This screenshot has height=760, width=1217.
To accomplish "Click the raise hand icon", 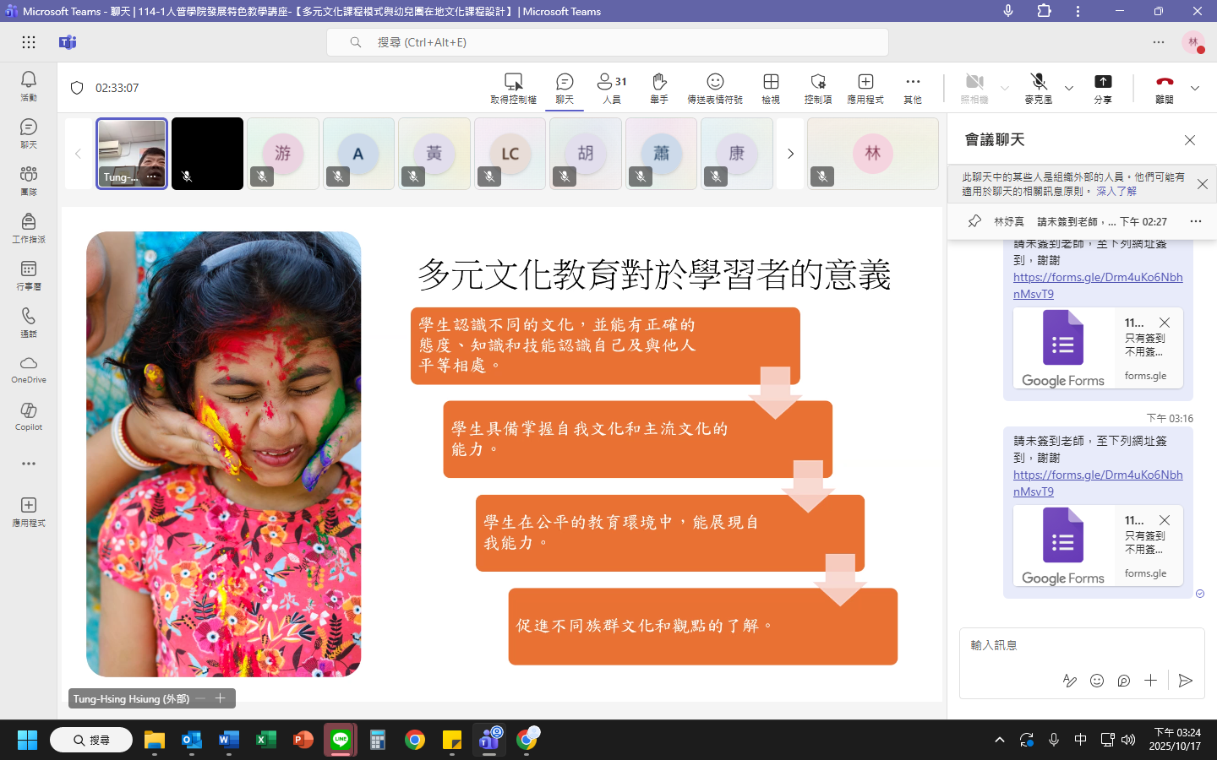I will click(659, 87).
